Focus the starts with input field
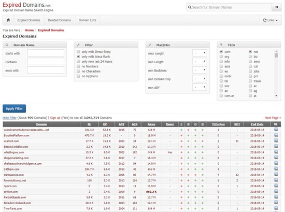Image resolution: width=285 pixels, height=212 pixels. click(46, 53)
